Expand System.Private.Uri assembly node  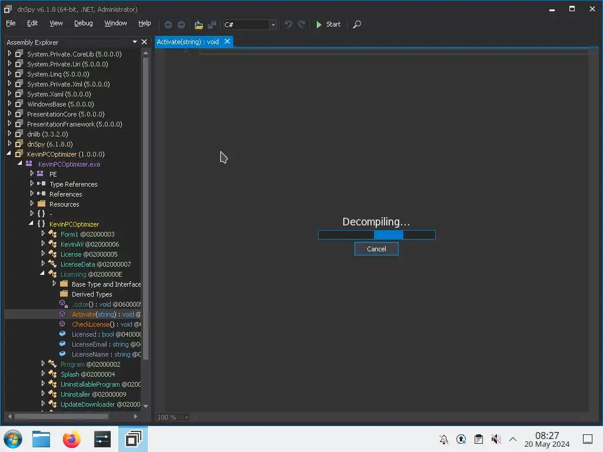click(9, 64)
